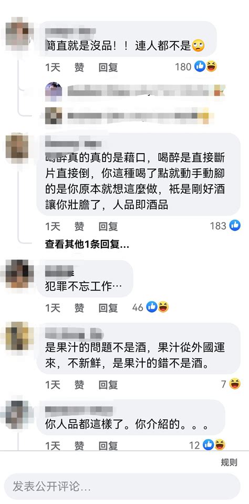Click like reaction icon beside 12 count

(x=208, y=445)
